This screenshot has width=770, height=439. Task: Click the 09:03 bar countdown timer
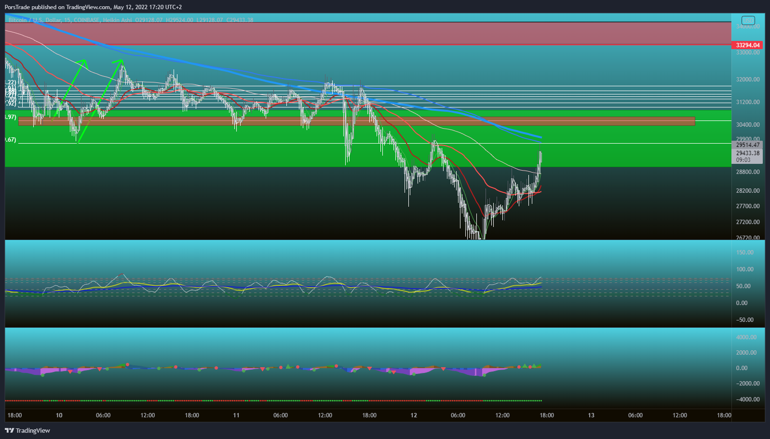click(743, 160)
